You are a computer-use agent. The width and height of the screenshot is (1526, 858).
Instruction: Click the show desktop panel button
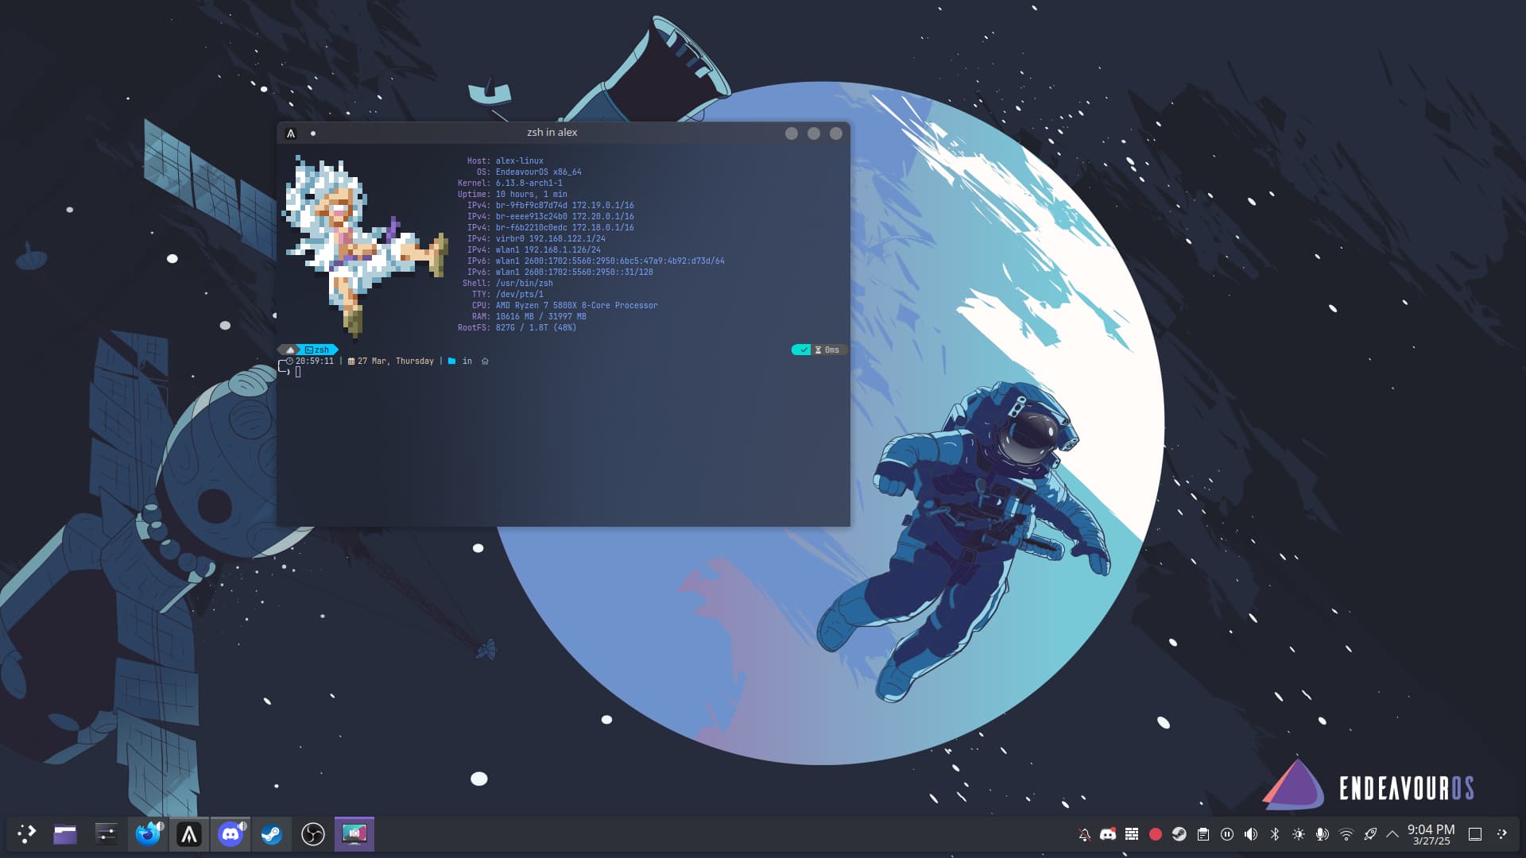[1475, 834]
